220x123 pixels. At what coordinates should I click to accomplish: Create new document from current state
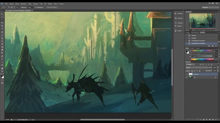[209, 46]
